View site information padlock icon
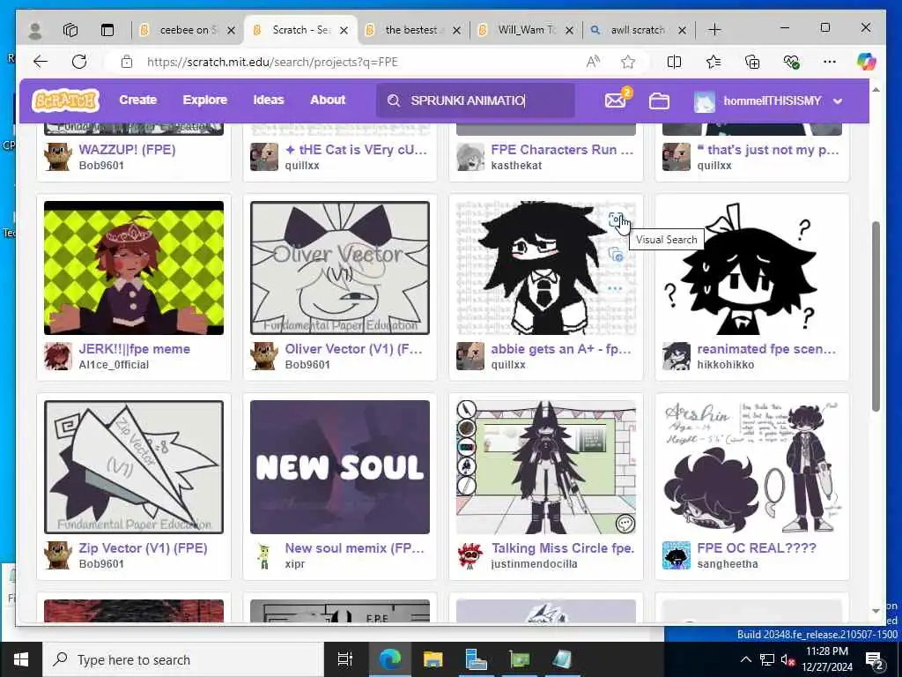 [x=127, y=62]
